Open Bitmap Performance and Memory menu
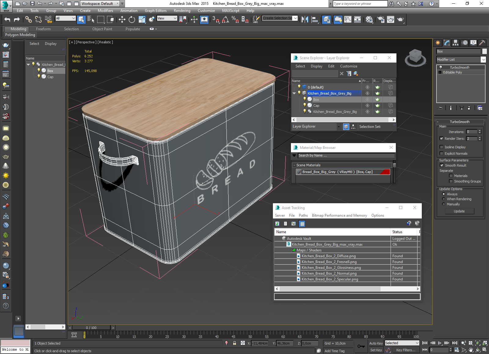The image size is (489, 354). (339, 215)
